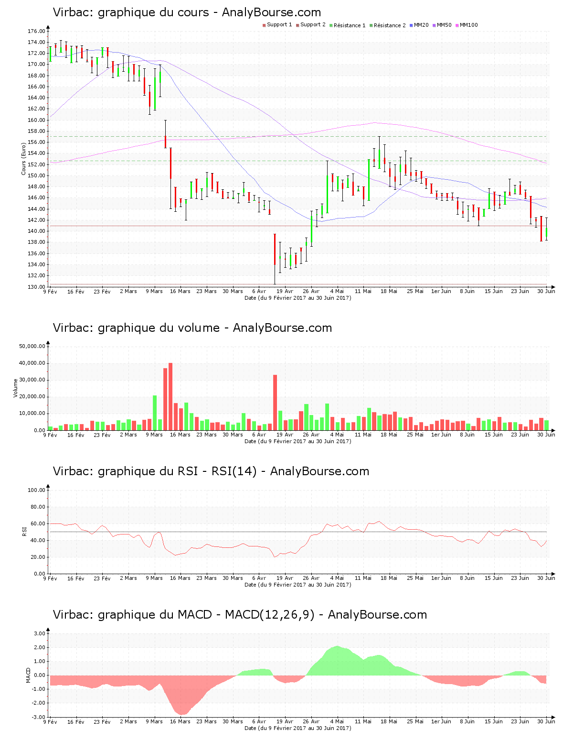Click the date range caption under price chart
The height and width of the screenshot is (741, 573).
pyautogui.click(x=297, y=298)
